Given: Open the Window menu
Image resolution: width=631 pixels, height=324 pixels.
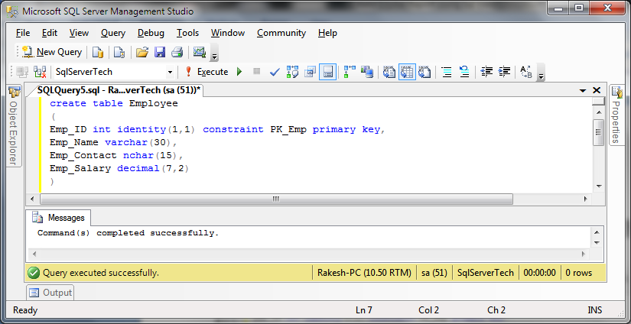Looking at the screenshot, I should point(228,33).
